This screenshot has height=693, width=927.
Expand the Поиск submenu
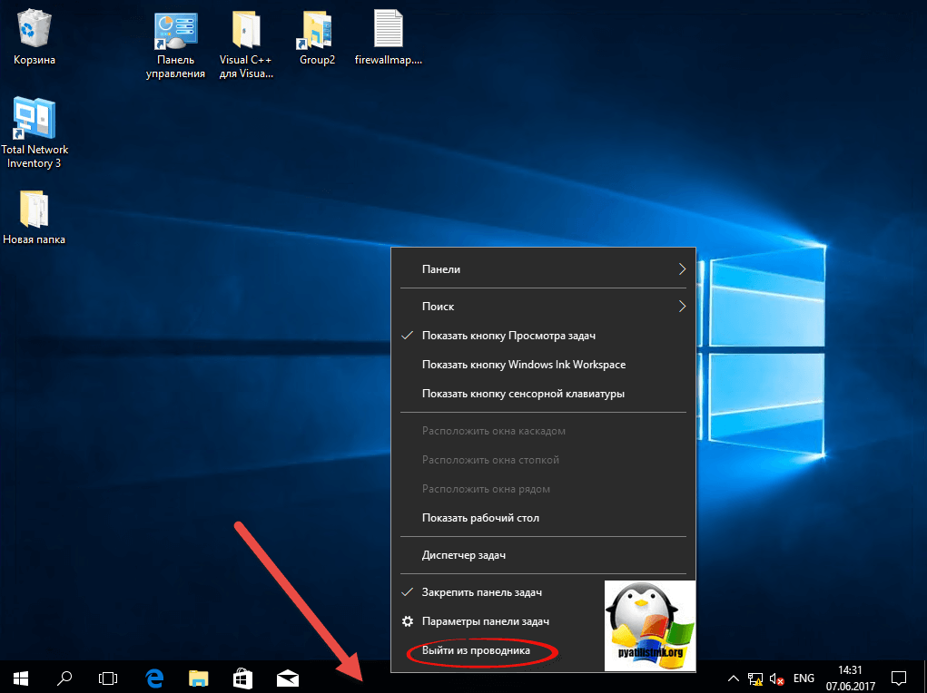(542, 307)
